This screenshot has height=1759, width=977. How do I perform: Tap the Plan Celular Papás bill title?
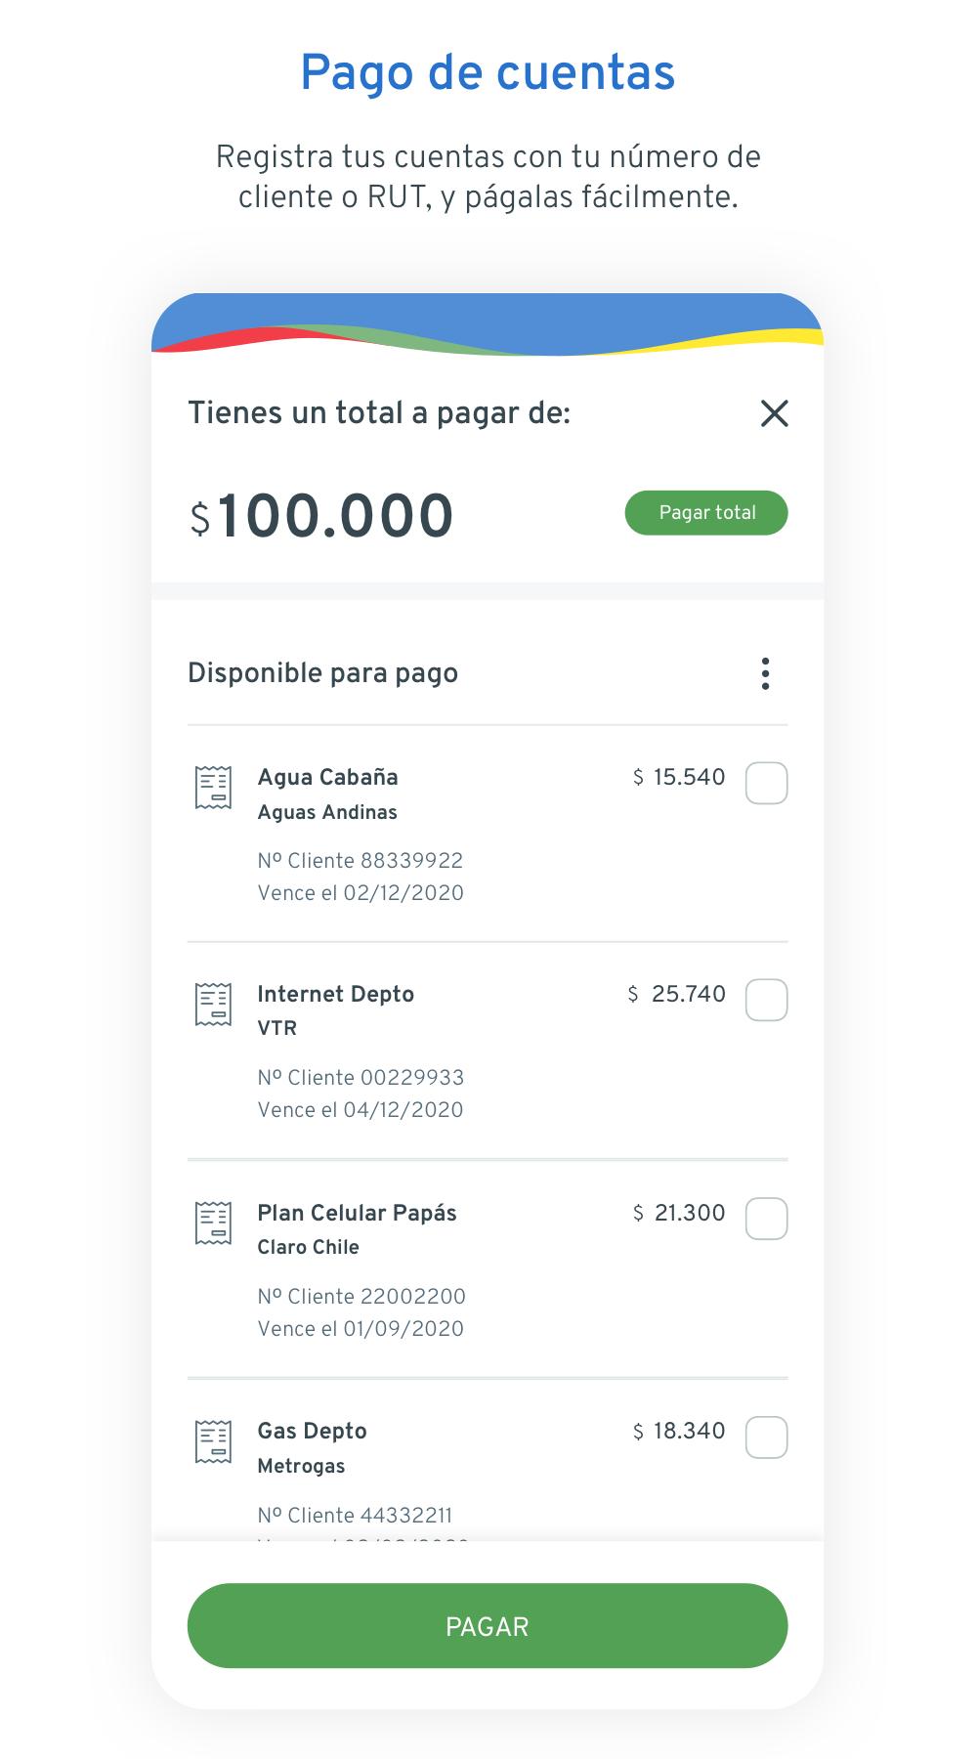[x=357, y=1214]
